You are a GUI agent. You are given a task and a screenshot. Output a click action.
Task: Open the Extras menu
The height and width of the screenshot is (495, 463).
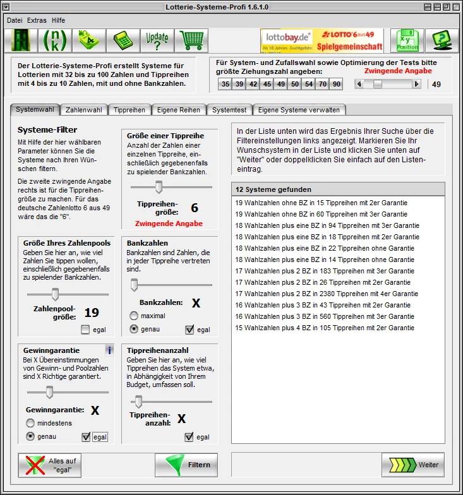pos(37,20)
